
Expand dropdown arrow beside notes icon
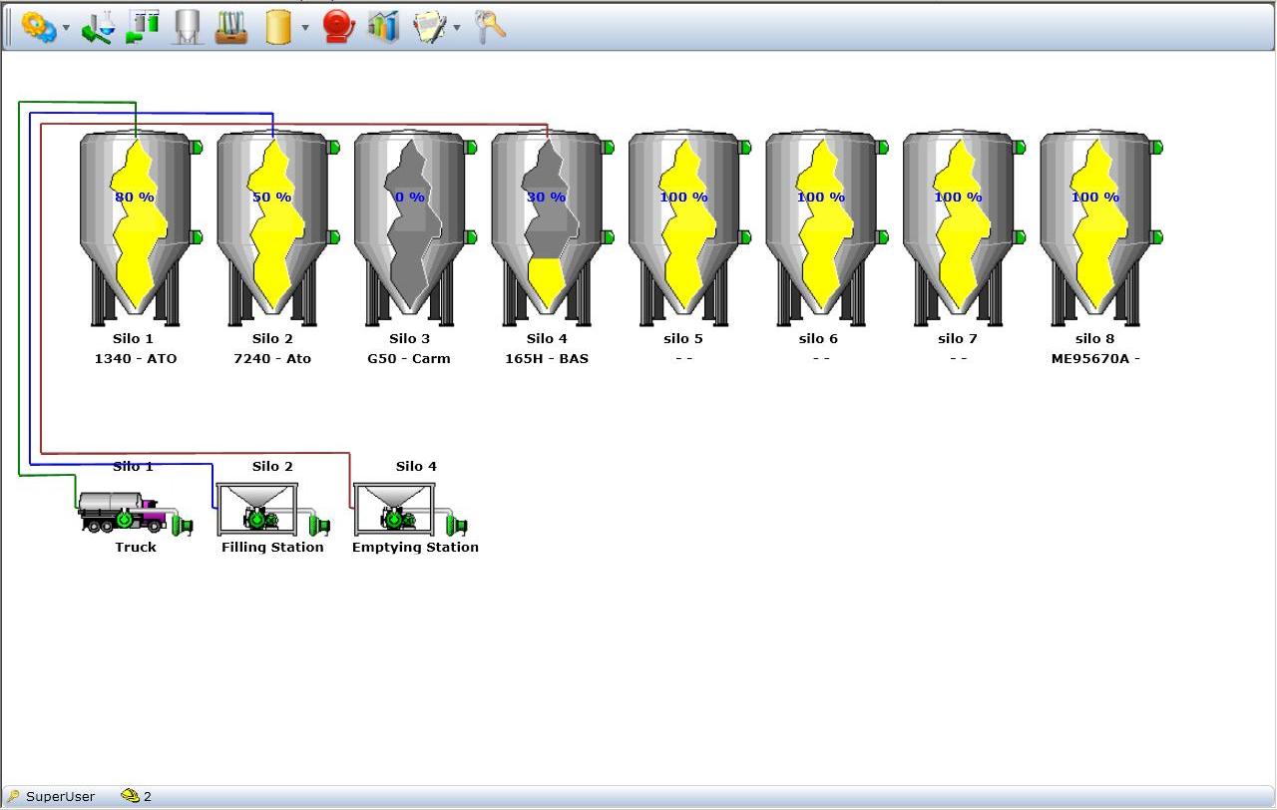(457, 28)
